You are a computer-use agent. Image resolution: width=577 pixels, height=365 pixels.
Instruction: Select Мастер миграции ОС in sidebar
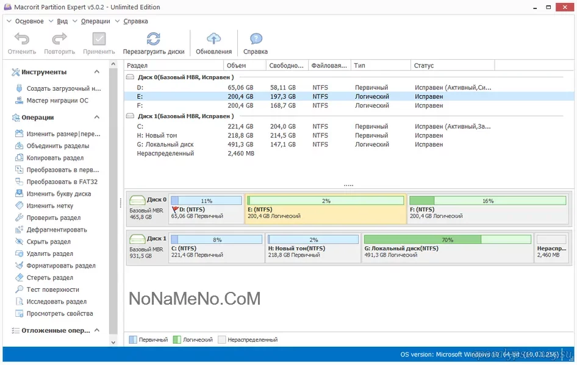[57, 101]
